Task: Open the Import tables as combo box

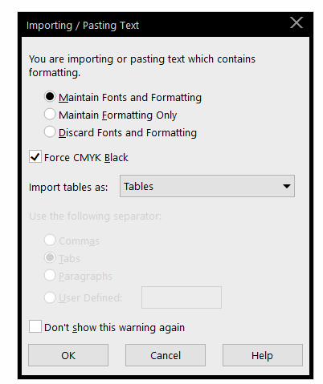Action: (x=207, y=186)
